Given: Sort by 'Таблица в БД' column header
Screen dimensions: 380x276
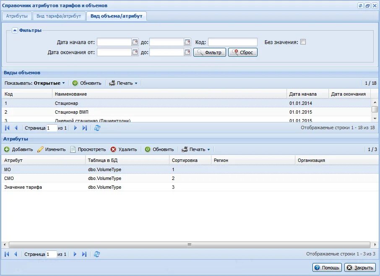Looking at the screenshot, I should (127, 160).
